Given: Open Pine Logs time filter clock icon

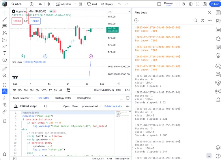Looking at the screenshot, I should click(202, 20).
